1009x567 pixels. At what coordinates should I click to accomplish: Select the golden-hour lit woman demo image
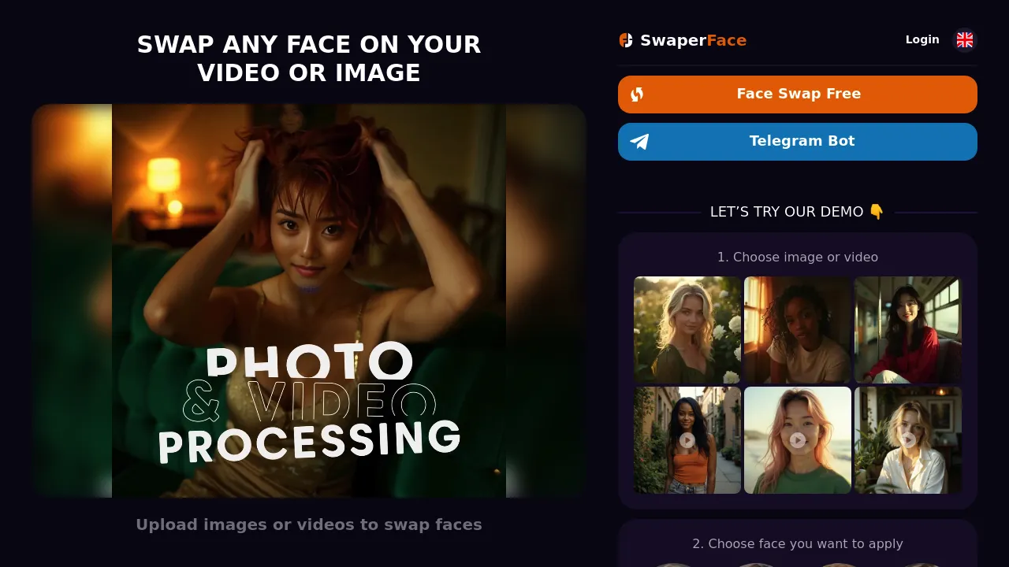tap(797, 329)
